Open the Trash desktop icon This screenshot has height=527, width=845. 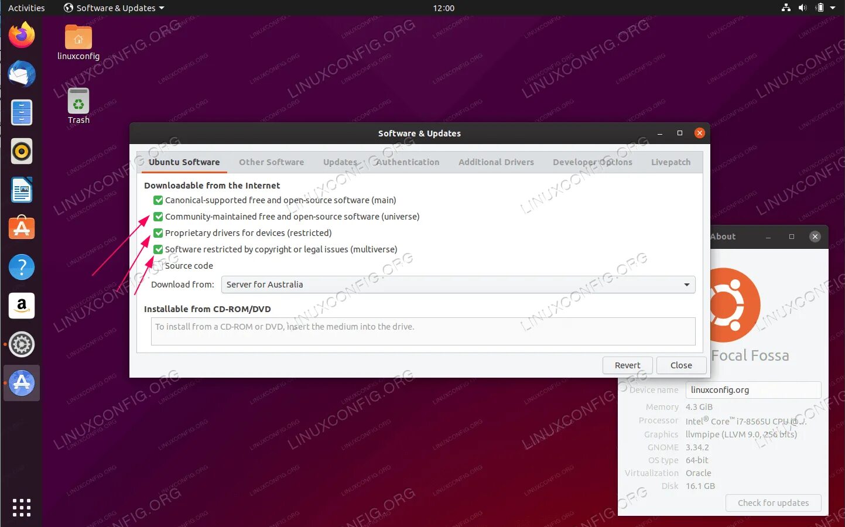[x=78, y=106]
